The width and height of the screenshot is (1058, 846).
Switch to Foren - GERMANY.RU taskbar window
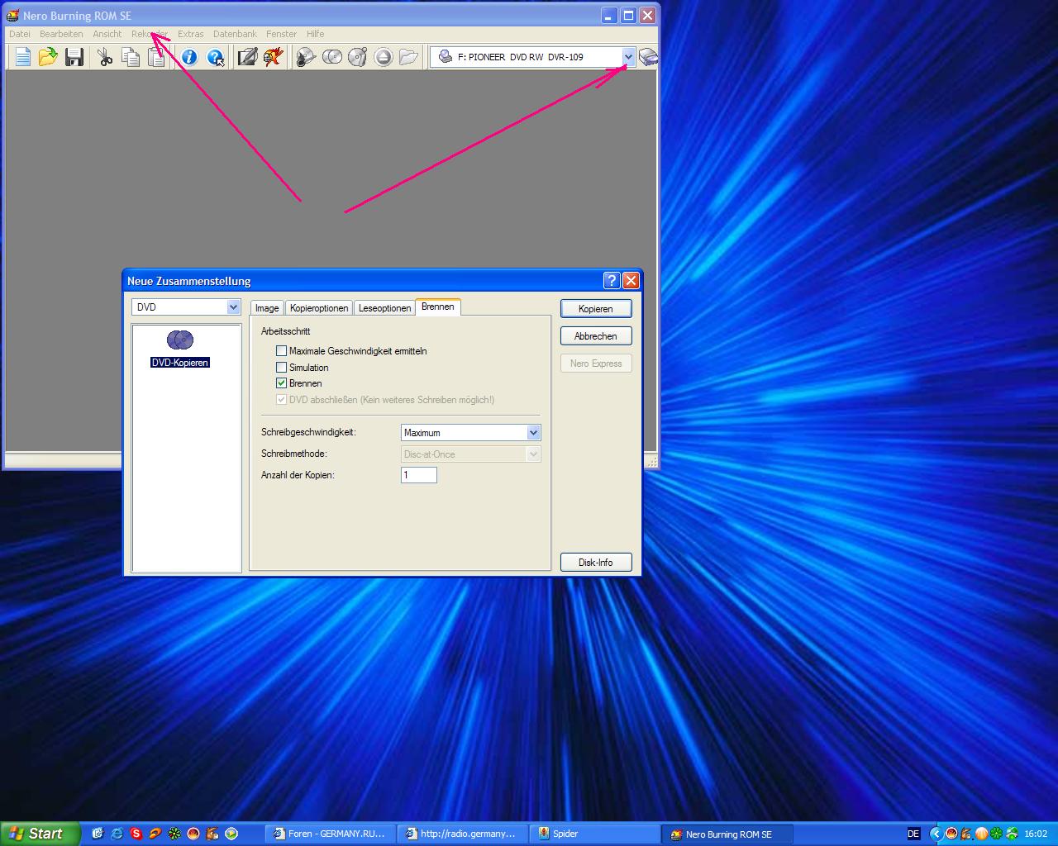point(330,834)
